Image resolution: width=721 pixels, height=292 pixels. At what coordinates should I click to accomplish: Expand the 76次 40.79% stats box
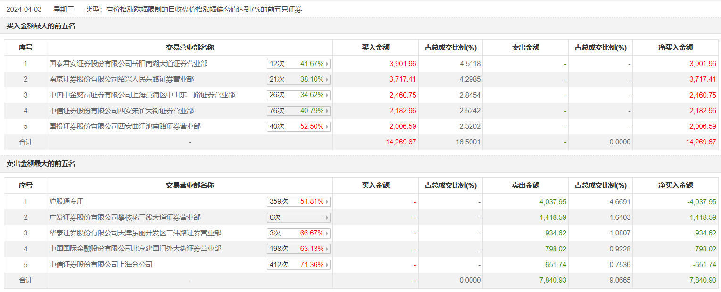pos(298,111)
